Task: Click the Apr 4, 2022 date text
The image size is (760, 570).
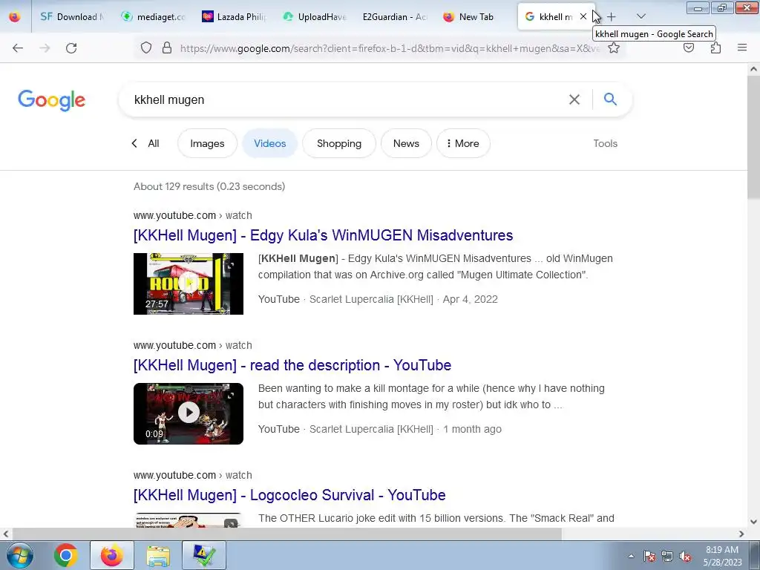Action: pos(470,299)
